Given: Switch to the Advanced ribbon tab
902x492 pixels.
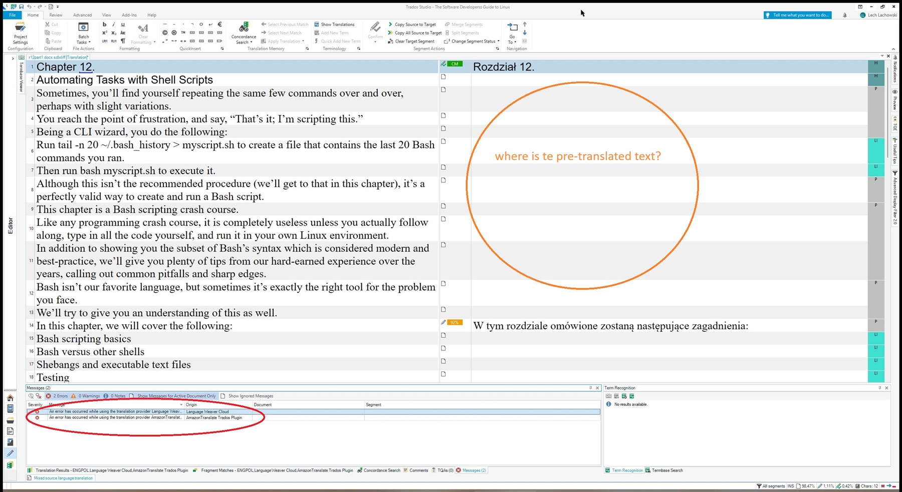Looking at the screenshot, I should tap(82, 15).
